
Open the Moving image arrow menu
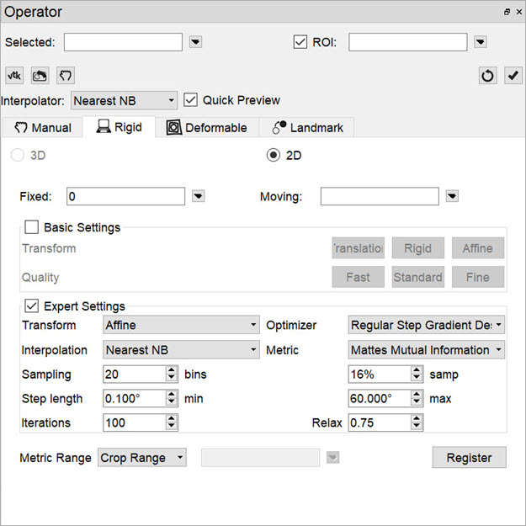[452, 196]
